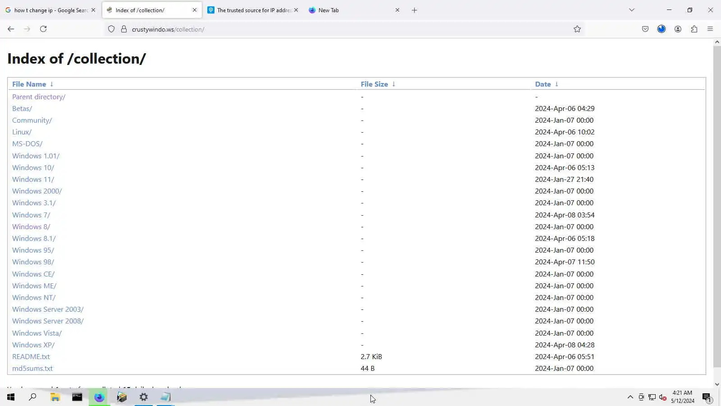Click the Date descending arrow
The height and width of the screenshot is (406, 721).
pyautogui.click(x=557, y=84)
